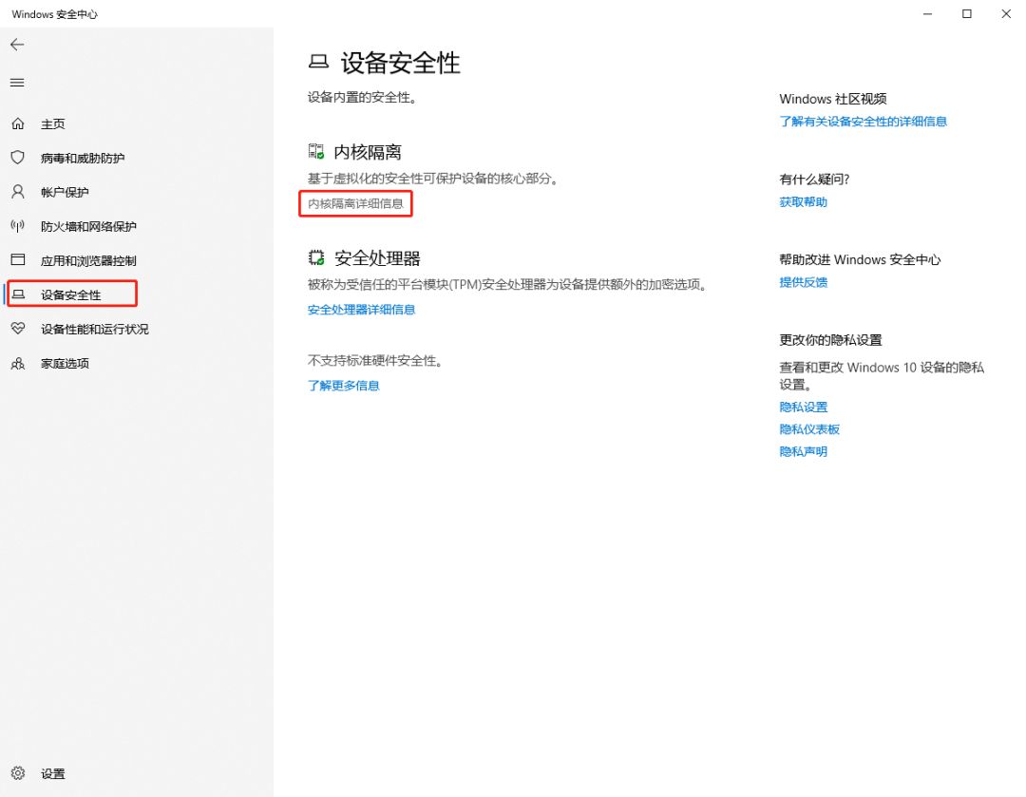
Task: Open 隐私声明 link
Action: pyautogui.click(x=803, y=451)
